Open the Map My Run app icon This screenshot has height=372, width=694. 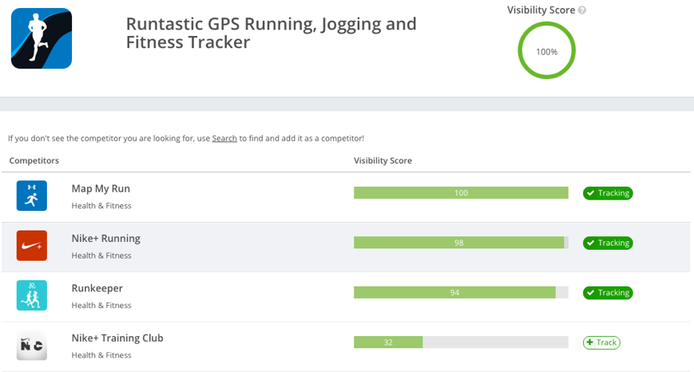pyautogui.click(x=32, y=196)
